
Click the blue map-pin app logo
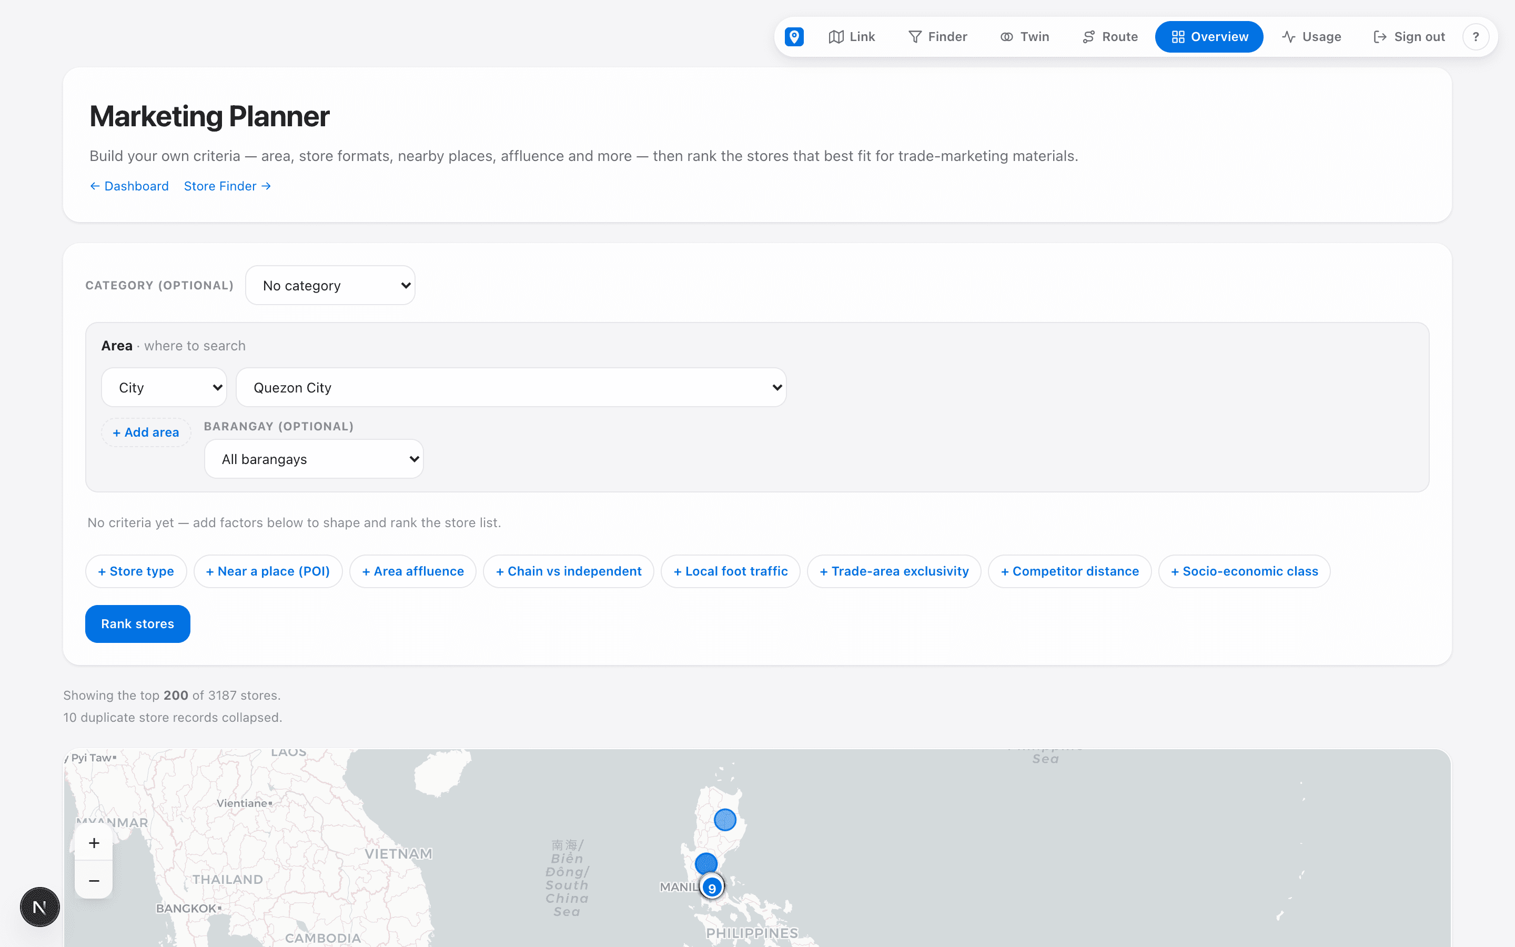794,37
